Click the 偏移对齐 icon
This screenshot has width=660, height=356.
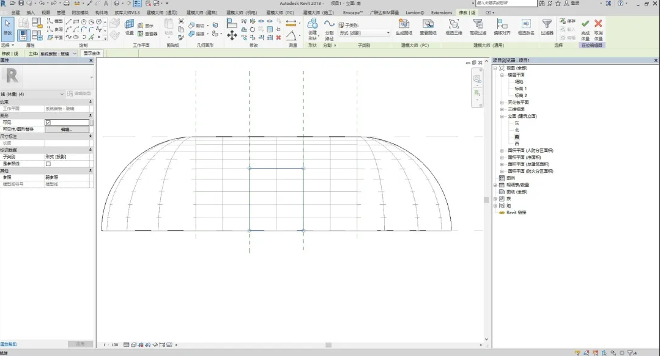pyautogui.click(x=502, y=24)
